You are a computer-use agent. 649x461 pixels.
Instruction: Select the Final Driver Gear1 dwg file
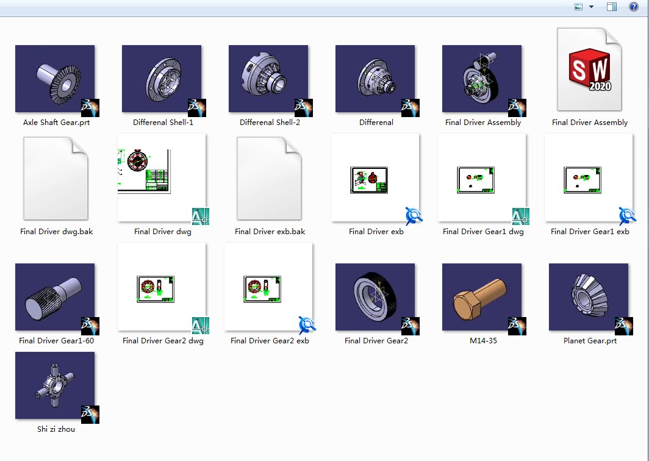coord(482,177)
